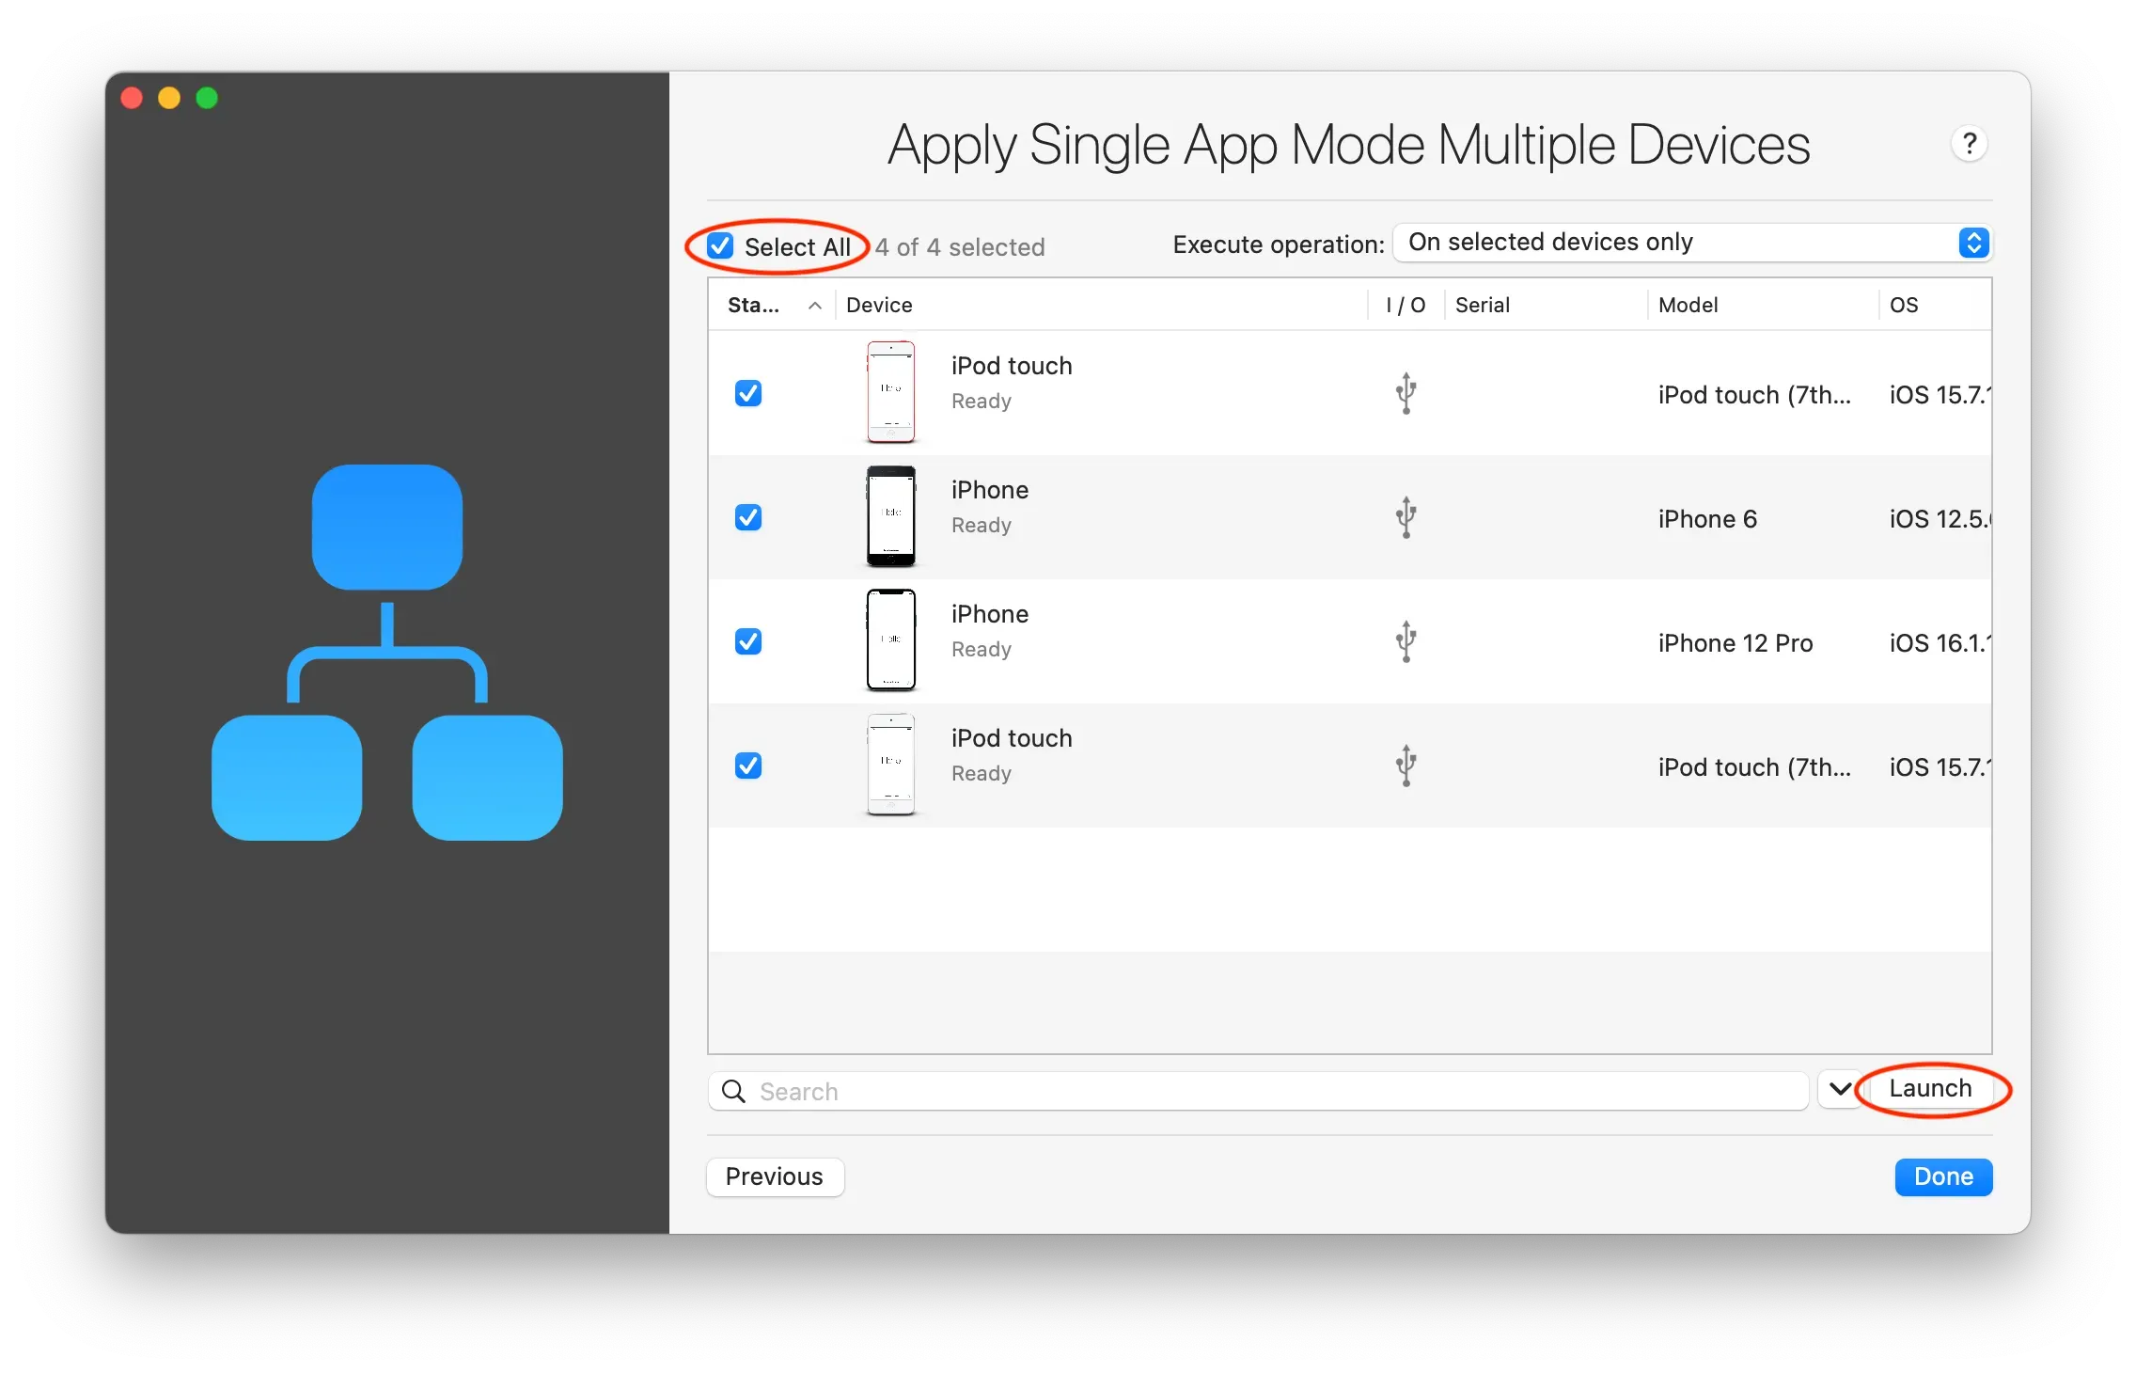This screenshot has height=1373, width=2136.
Task: Open the help question mark icon
Action: [1971, 143]
